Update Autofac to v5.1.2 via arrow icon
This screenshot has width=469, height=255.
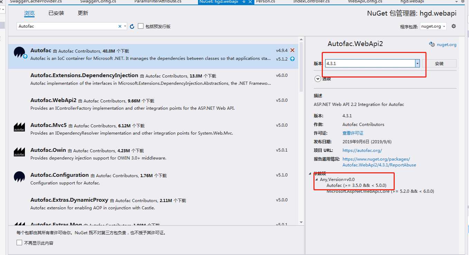click(x=292, y=59)
